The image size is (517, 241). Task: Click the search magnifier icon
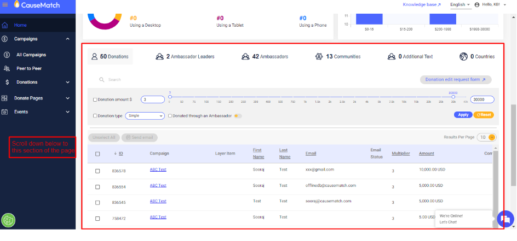click(x=102, y=80)
